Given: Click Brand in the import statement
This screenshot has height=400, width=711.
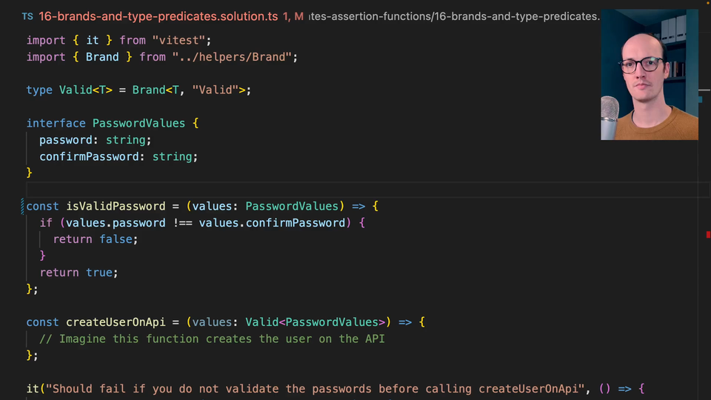Looking at the screenshot, I should (x=102, y=57).
